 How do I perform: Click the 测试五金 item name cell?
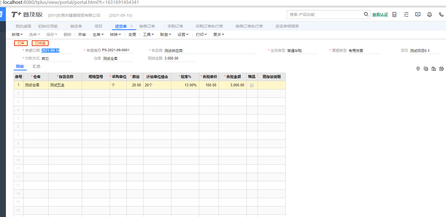65,85
